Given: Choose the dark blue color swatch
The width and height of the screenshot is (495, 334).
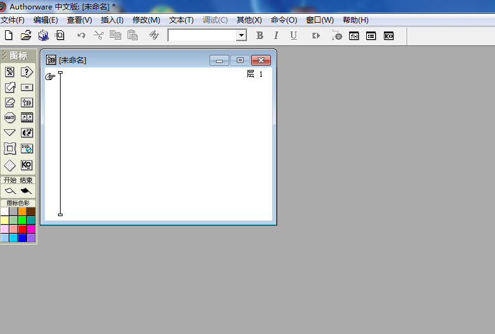Looking at the screenshot, I should click(23, 238).
